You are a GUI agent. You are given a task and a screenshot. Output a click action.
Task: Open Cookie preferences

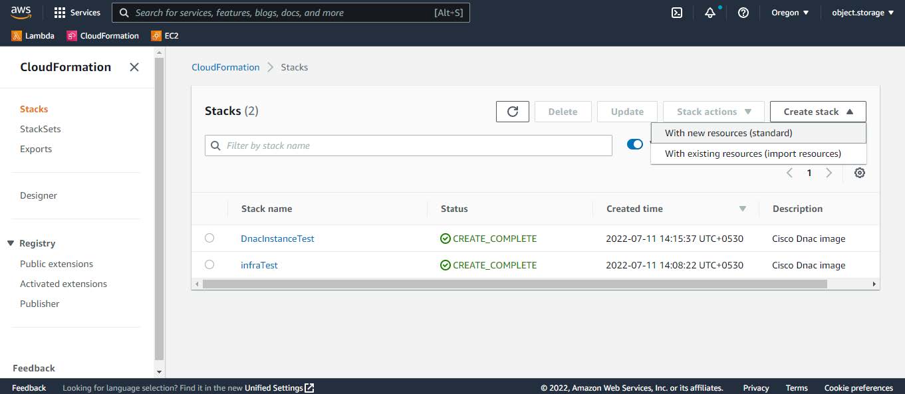(858, 388)
